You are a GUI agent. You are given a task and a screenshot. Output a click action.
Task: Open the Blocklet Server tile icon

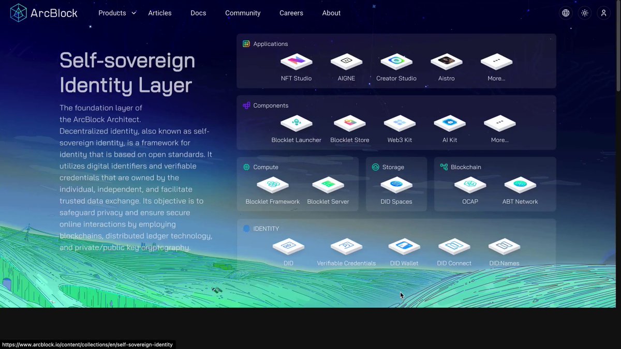[328, 185]
